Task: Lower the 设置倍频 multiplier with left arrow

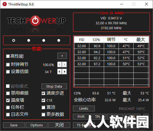Action: click(x=60, y=72)
